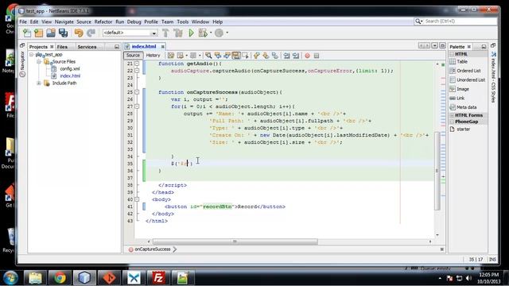Image resolution: width=509 pixels, height=286 pixels.
Task: Toggle Highlight Search in editor toolbar
Action: tap(236, 56)
